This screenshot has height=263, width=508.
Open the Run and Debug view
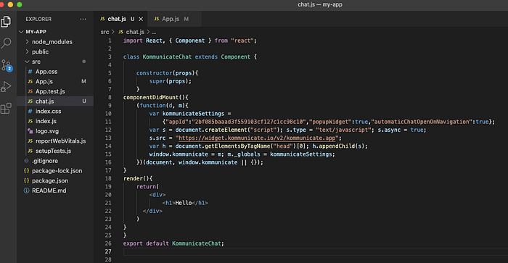[6, 87]
